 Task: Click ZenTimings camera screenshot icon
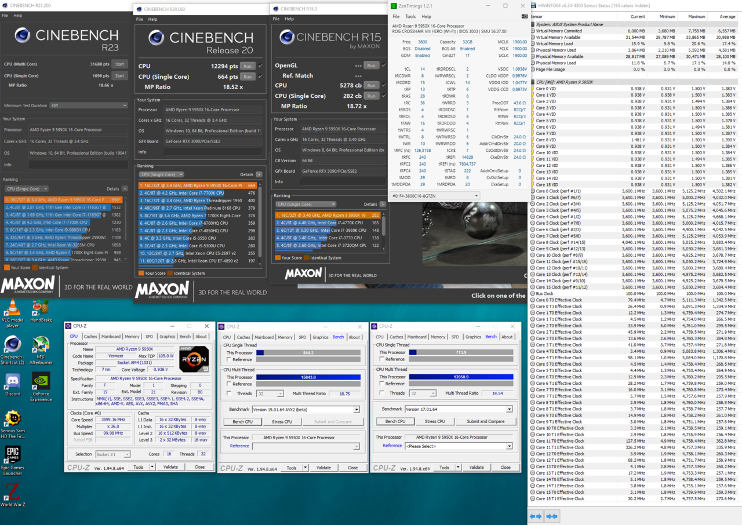pos(525,16)
